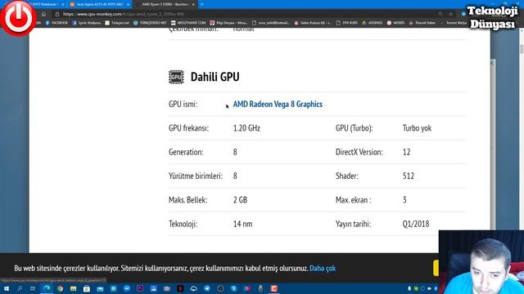Click the Turbo yok value
Image resolution: width=524 pixels, height=294 pixels.
[x=417, y=128]
